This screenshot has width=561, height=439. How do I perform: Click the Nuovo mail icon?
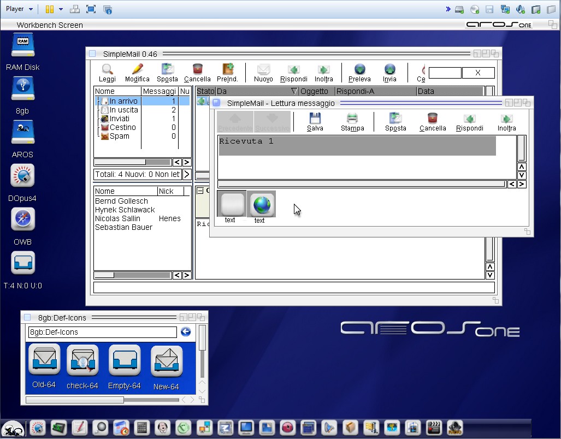(x=263, y=70)
